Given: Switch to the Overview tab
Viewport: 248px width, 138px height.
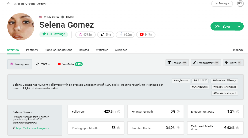Looking at the screenshot, I should (13, 50).
